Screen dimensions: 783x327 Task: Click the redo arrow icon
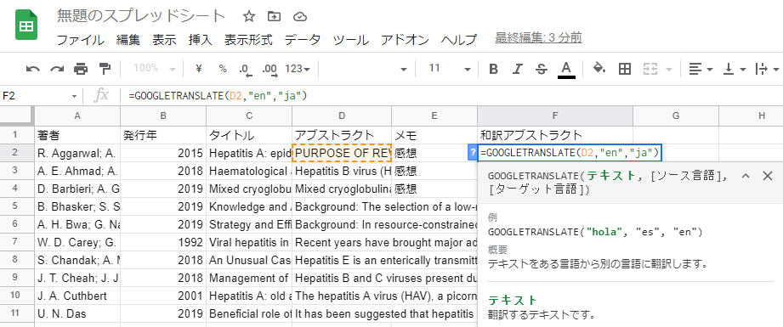click(57, 69)
